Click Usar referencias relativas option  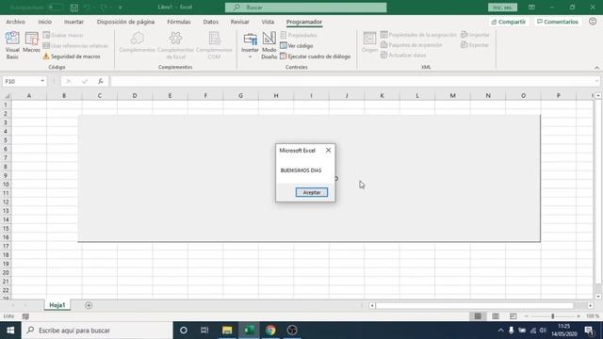[75, 46]
